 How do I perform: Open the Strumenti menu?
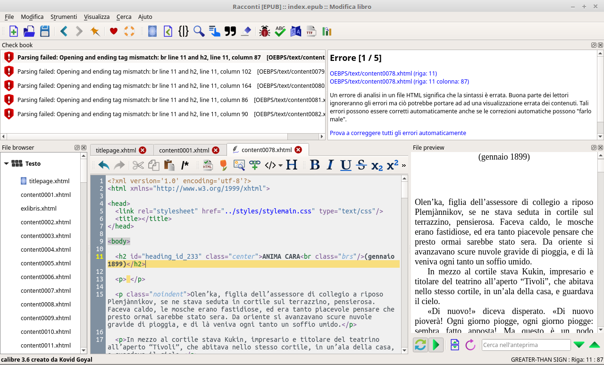63,17
